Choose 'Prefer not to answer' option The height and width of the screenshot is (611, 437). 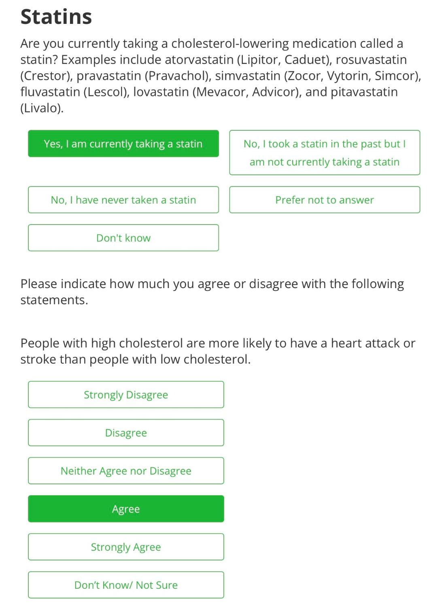(325, 200)
